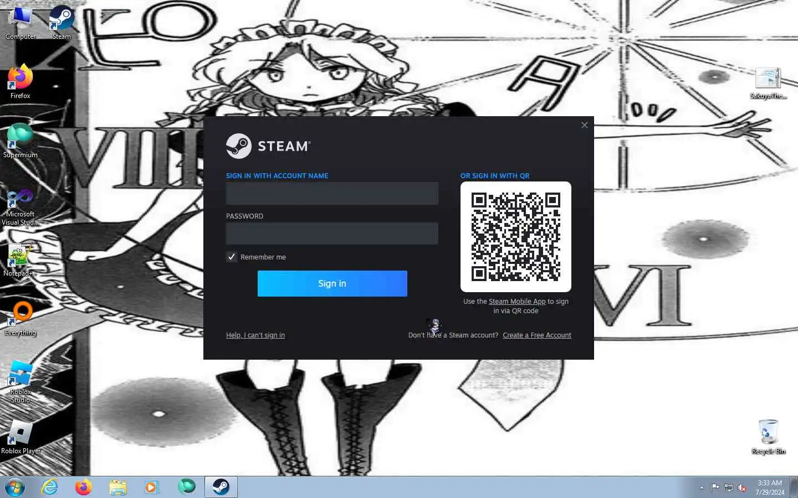Click the "SIGN IN WITH ACCOUNT NAME" label
Screen dimensions: 798x498
pyautogui.click(x=277, y=176)
